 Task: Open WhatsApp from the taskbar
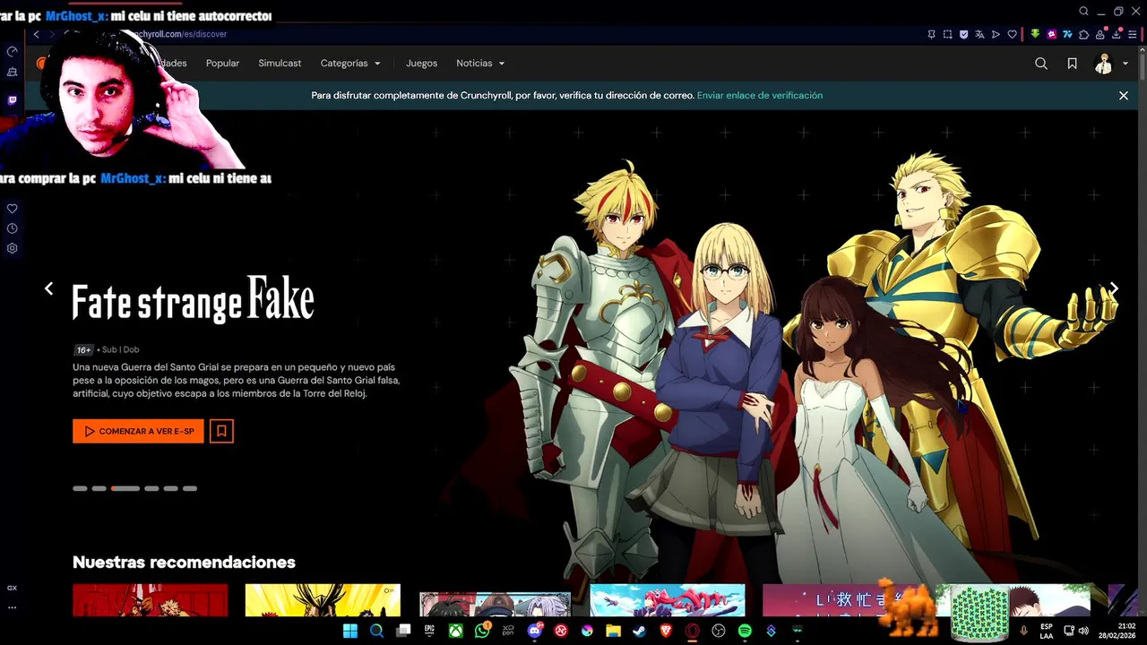pyautogui.click(x=483, y=631)
